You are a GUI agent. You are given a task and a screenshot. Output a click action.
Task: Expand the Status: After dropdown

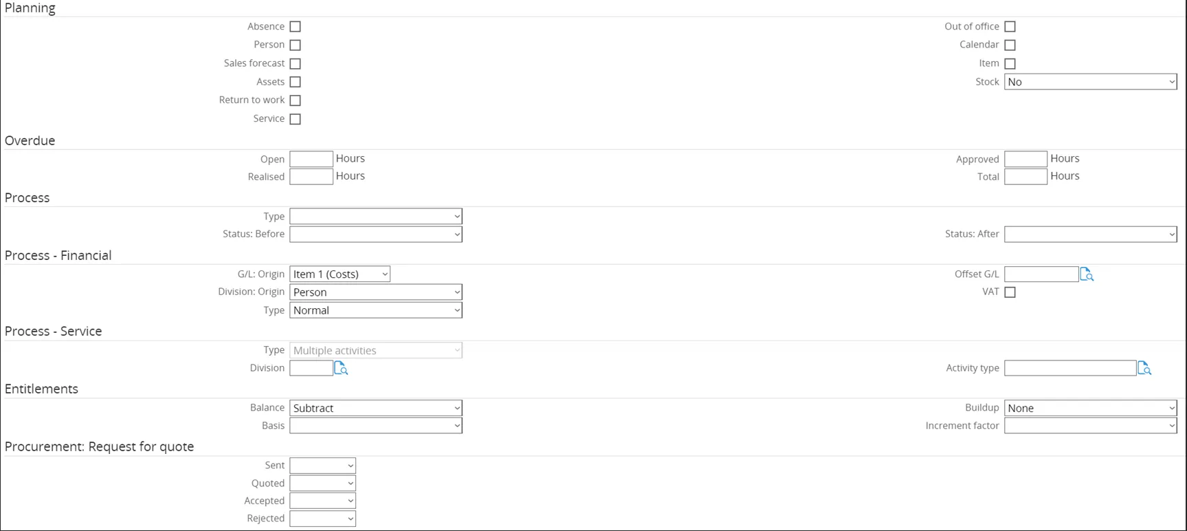tap(1090, 235)
